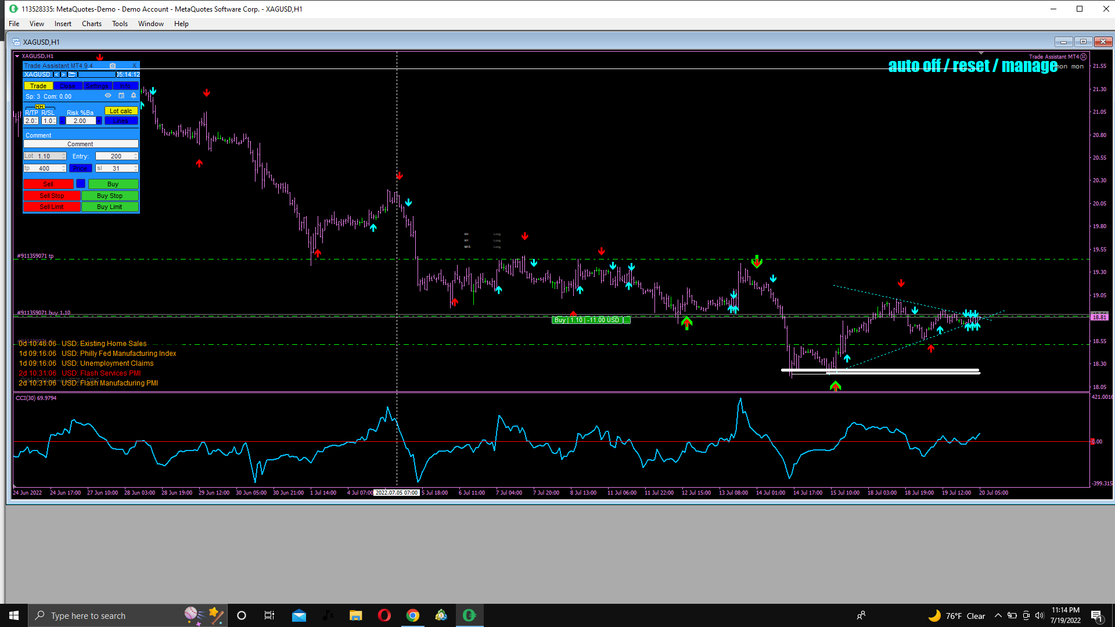The width and height of the screenshot is (1115, 627).
Task: Click the screenshot camera icon in Trade Assistant
Action: (113, 66)
